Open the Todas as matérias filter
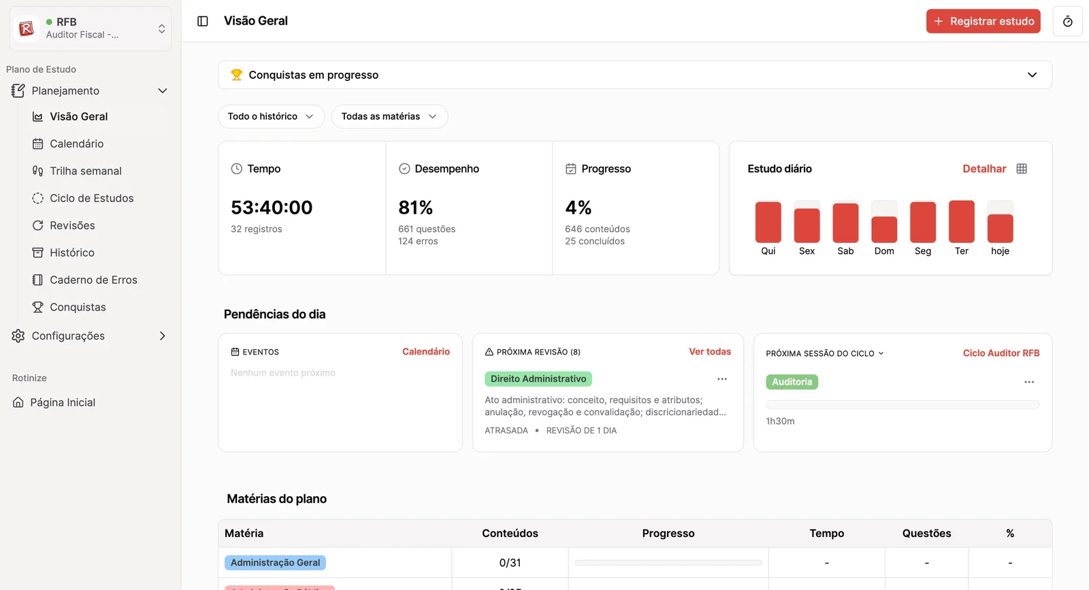The image size is (1089, 590). coord(389,116)
